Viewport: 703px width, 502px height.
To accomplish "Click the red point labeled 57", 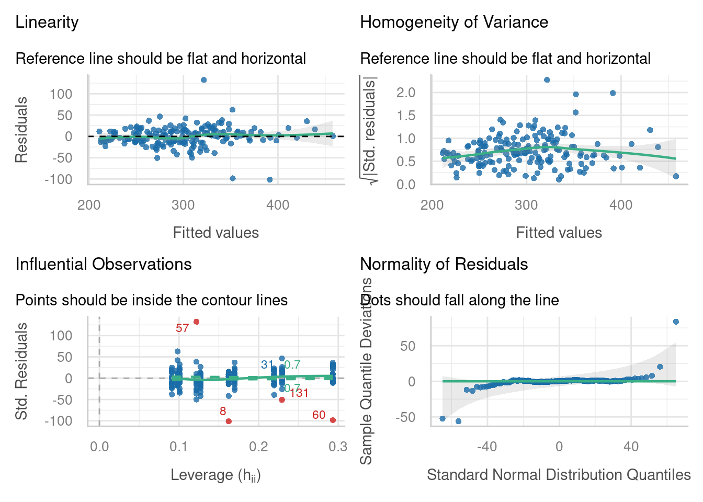I will 196,322.
